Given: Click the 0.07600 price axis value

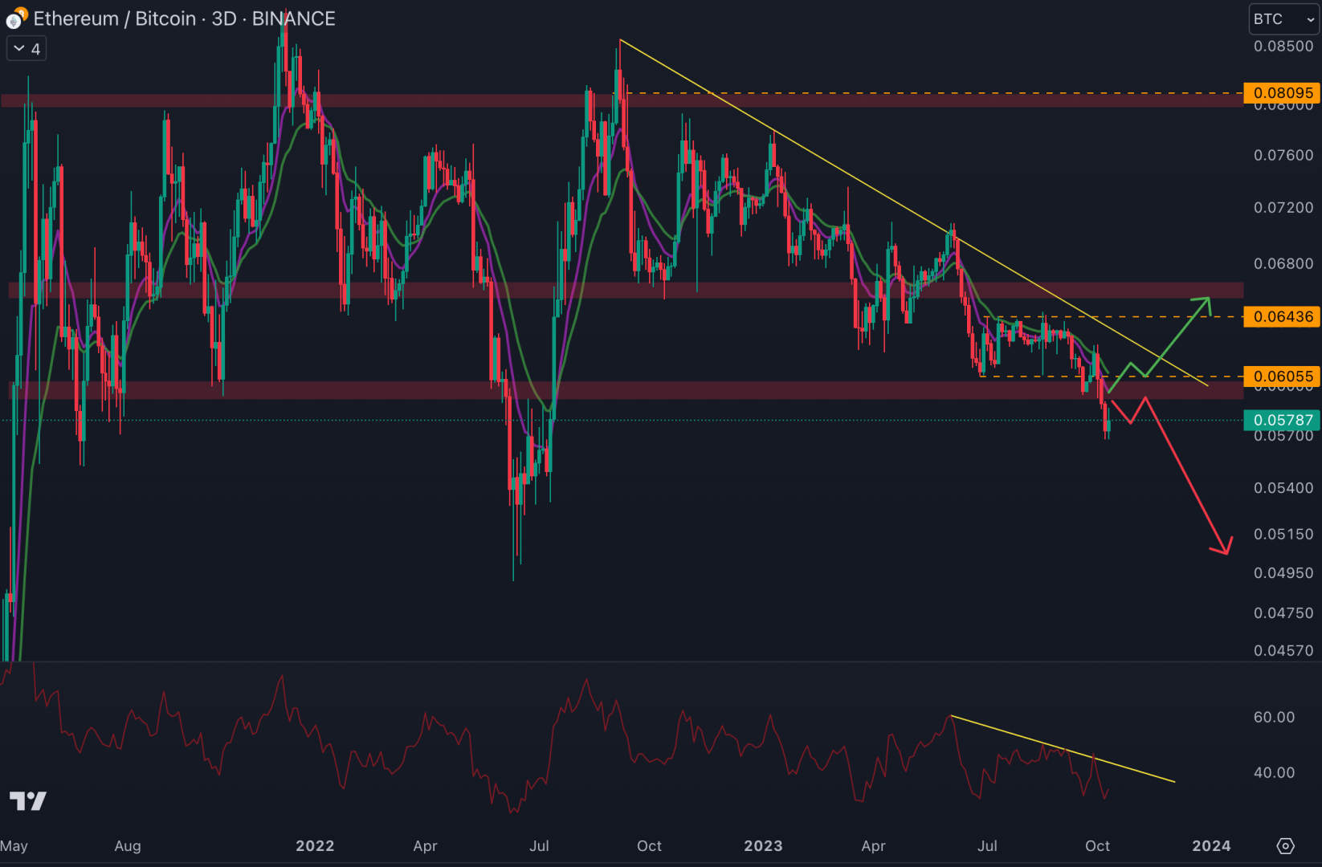Looking at the screenshot, I should pos(1283,155).
